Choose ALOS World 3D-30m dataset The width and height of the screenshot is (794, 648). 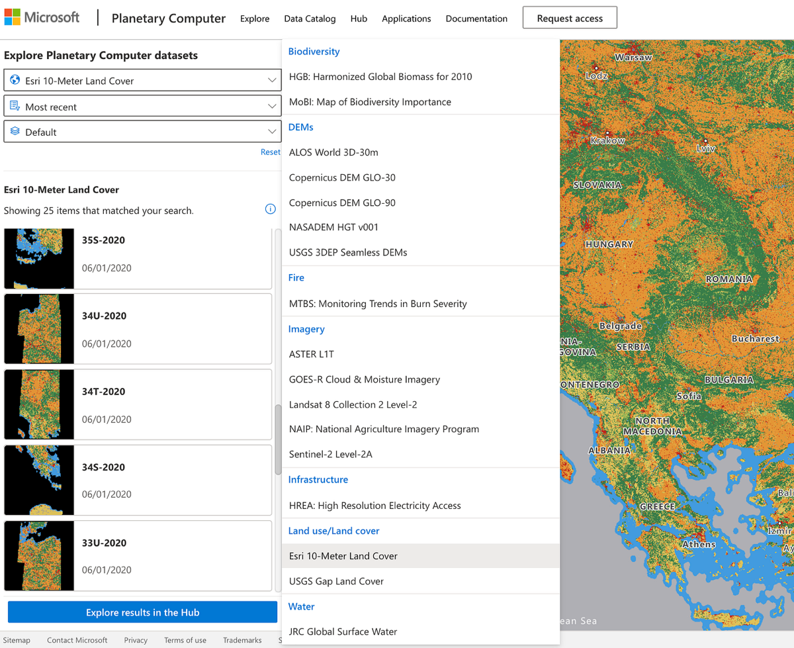[x=421, y=152]
